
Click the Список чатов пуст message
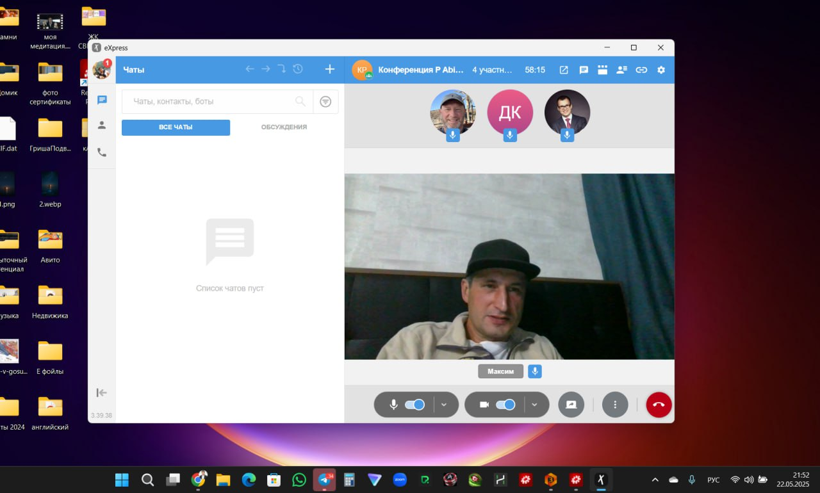coord(229,288)
